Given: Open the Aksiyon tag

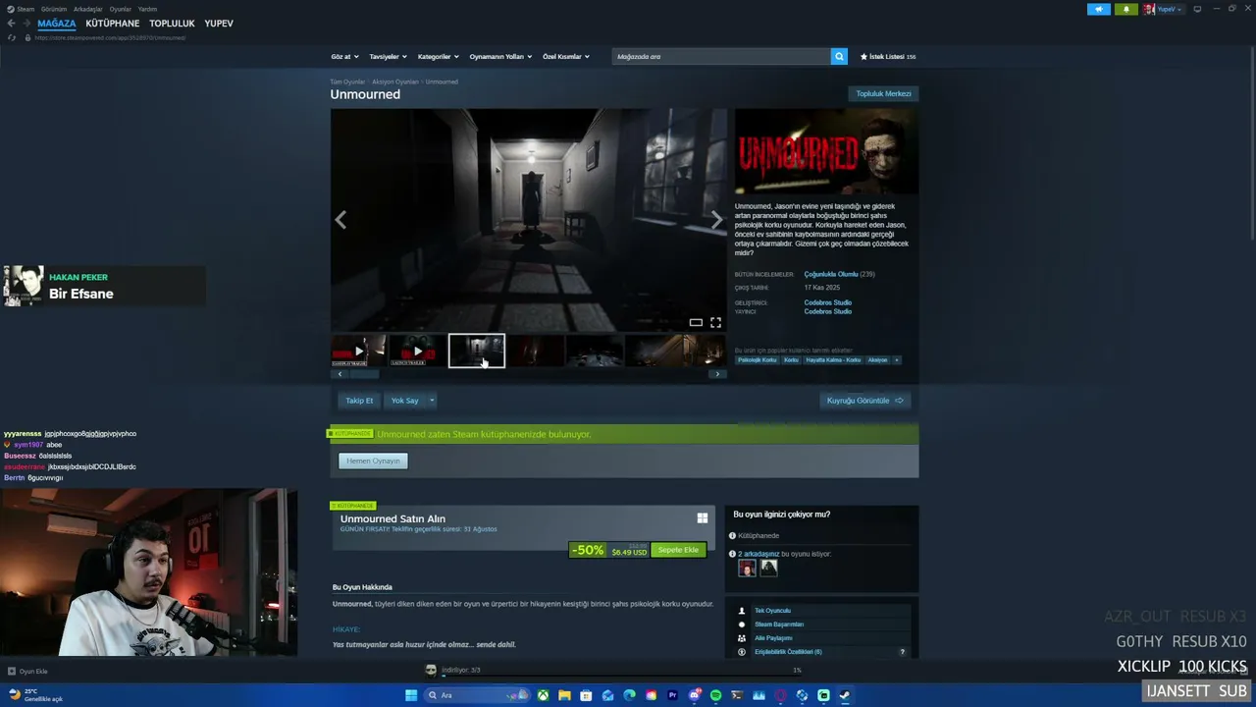Looking at the screenshot, I should pos(877,360).
